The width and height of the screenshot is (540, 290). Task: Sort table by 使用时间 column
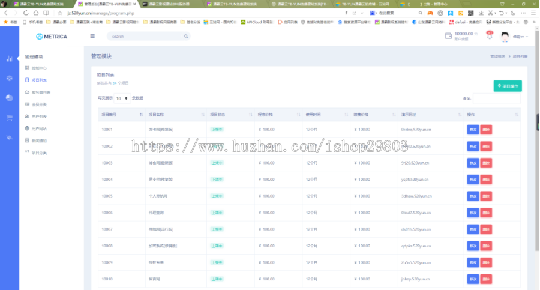326,115
